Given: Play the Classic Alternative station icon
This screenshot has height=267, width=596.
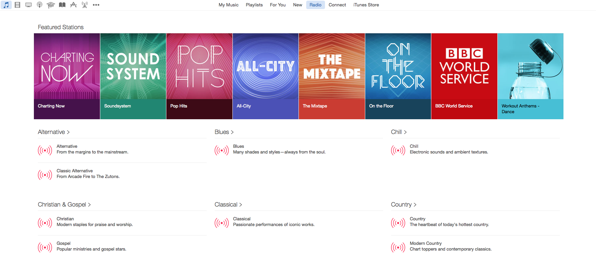Looking at the screenshot, I should coord(45,175).
